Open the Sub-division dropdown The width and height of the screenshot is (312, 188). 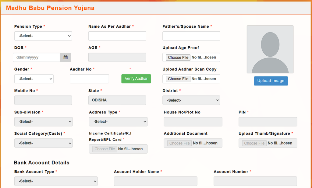(x=43, y=122)
